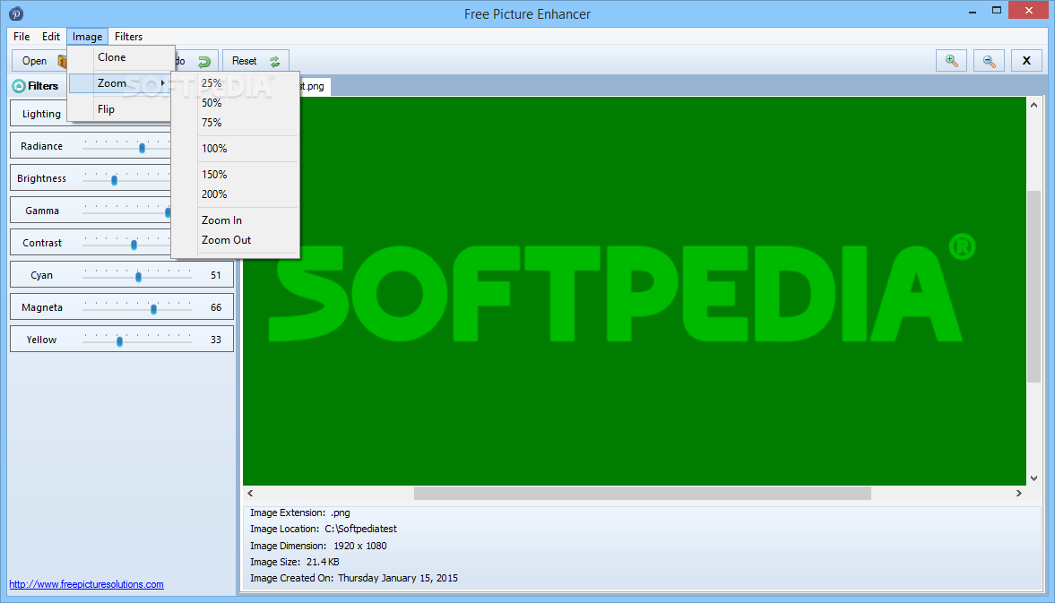Click the horizontal scrollbar thumb
Viewport: 1055px width, 603px height.
643,494
